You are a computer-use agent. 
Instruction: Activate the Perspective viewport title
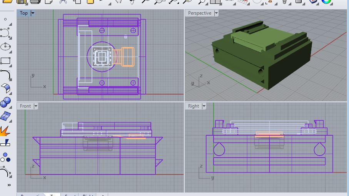(200, 13)
